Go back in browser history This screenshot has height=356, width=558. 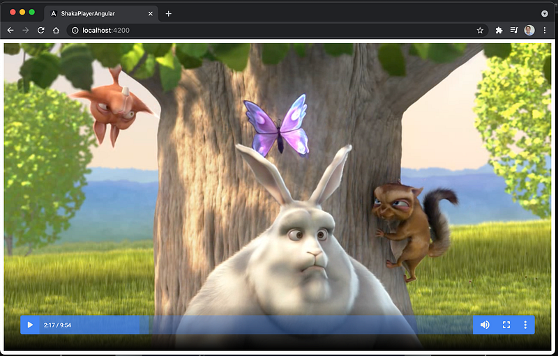point(10,31)
